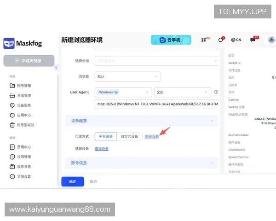Image resolution: width=276 pixels, height=221 pixels.
Task: Click the ClientRects label in summary panel
Action: click(237, 150)
